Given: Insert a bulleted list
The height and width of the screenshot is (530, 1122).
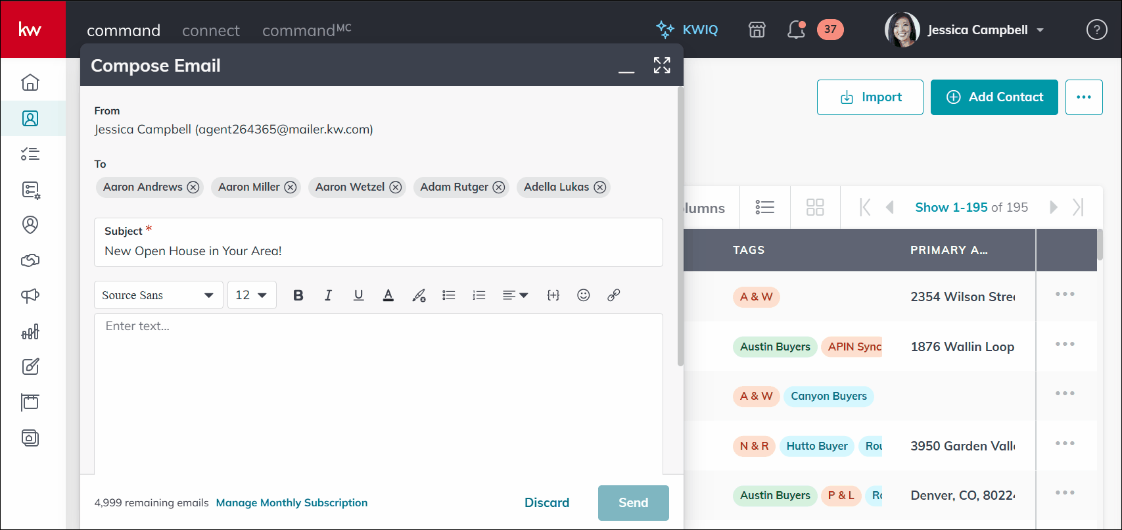Looking at the screenshot, I should click(x=449, y=295).
